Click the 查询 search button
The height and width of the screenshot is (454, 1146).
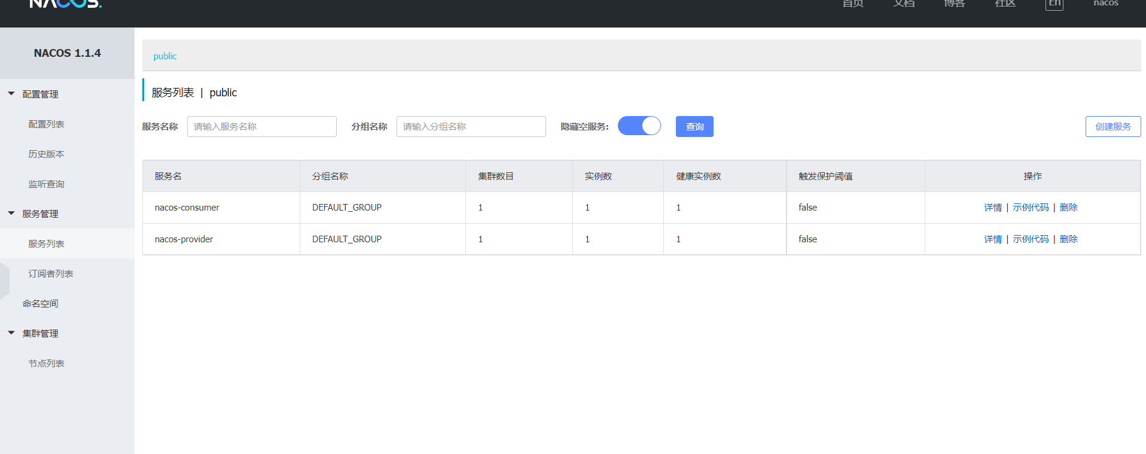point(694,126)
